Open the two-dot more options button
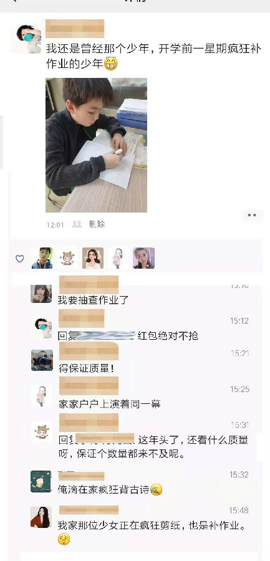Screen dimensions: 270x561 [x=252, y=215]
